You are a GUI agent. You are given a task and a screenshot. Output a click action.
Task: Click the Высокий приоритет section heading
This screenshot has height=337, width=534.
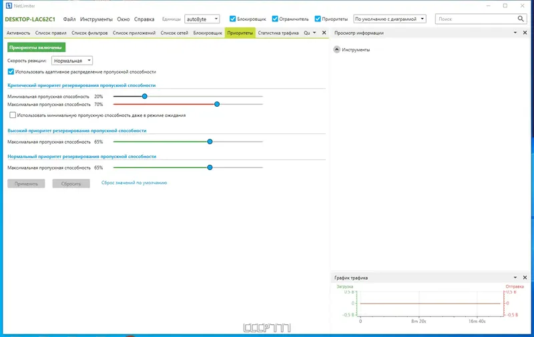pyautogui.click(x=77, y=131)
